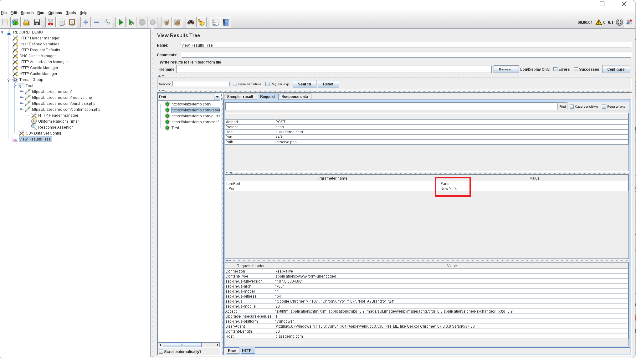The height and width of the screenshot is (358, 636).
Task: Enable the Errors log display checkbox
Action: (x=556, y=69)
